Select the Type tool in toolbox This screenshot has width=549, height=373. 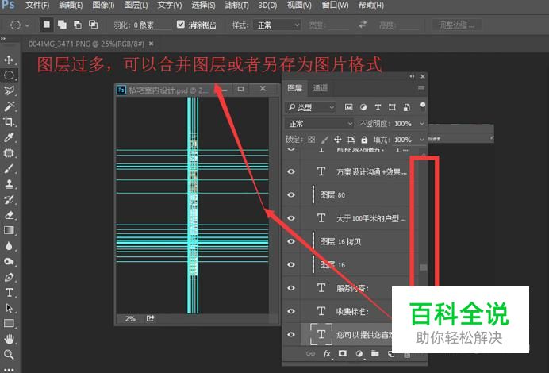click(9, 292)
